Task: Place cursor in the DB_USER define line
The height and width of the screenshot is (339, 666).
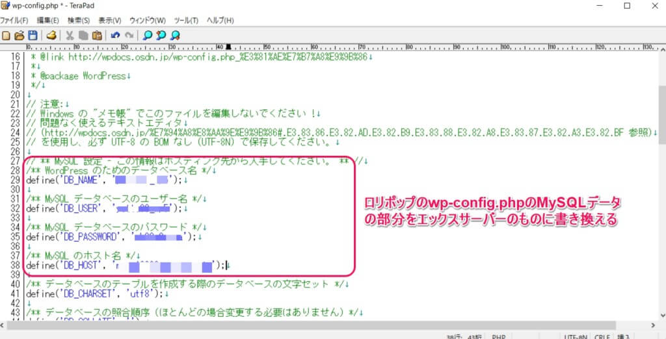Action: [107, 208]
